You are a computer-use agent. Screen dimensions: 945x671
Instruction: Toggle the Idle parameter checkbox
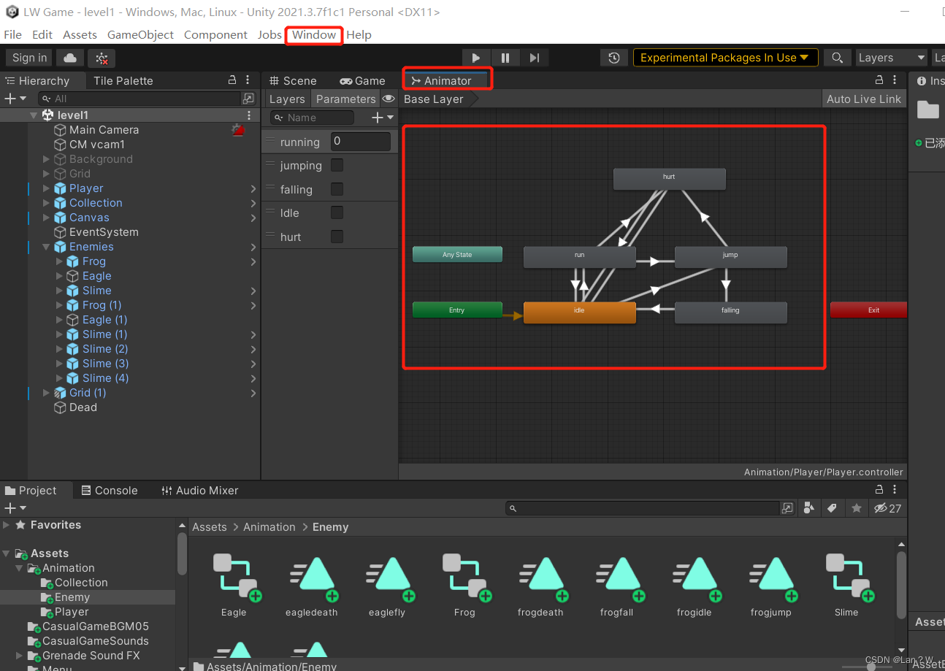[x=337, y=212]
